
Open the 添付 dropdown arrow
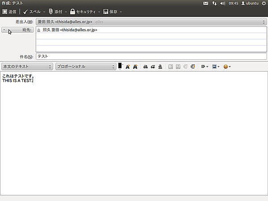coord(66,12)
